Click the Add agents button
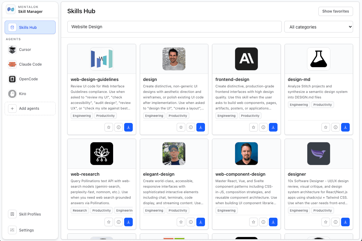This screenshot has height=241, width=362. pyautogui.click(x=30, y=109)
